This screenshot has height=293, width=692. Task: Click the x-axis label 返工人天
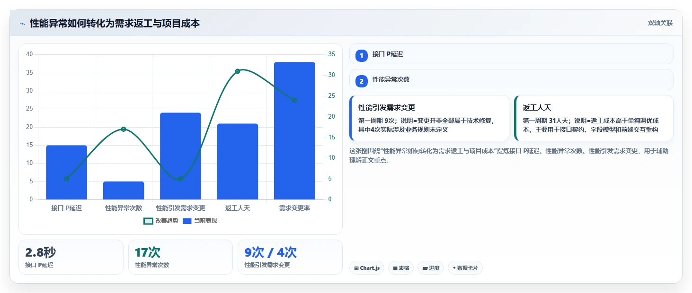click(238, 208)
